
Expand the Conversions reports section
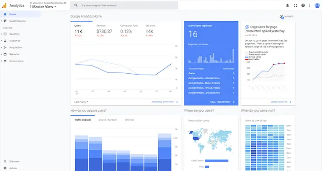(2, 61)
